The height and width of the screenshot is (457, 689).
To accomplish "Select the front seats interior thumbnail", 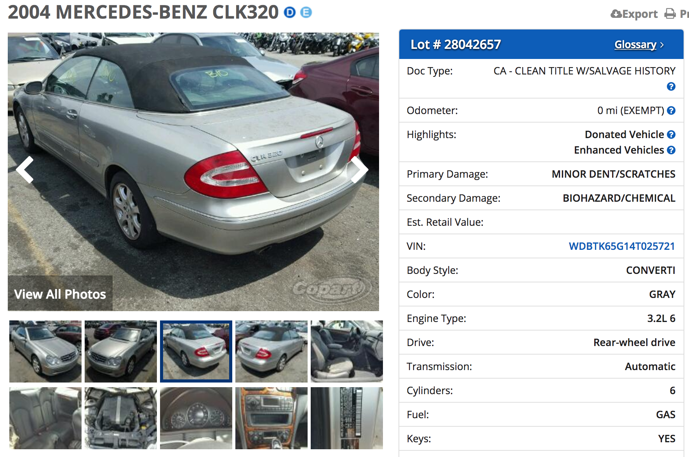I will (x=347, y=351).
